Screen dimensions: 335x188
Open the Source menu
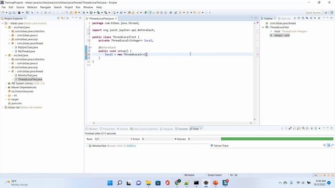tap(20, 7)
